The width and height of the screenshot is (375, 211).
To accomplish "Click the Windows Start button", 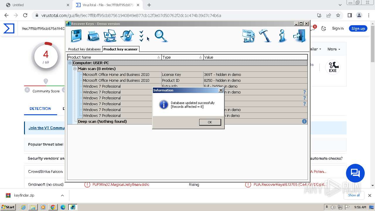I will (8, 207).
